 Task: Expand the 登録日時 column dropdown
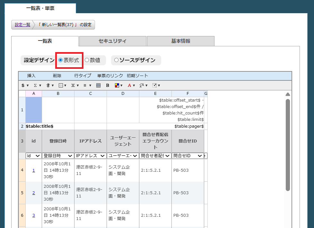(58, 156)
